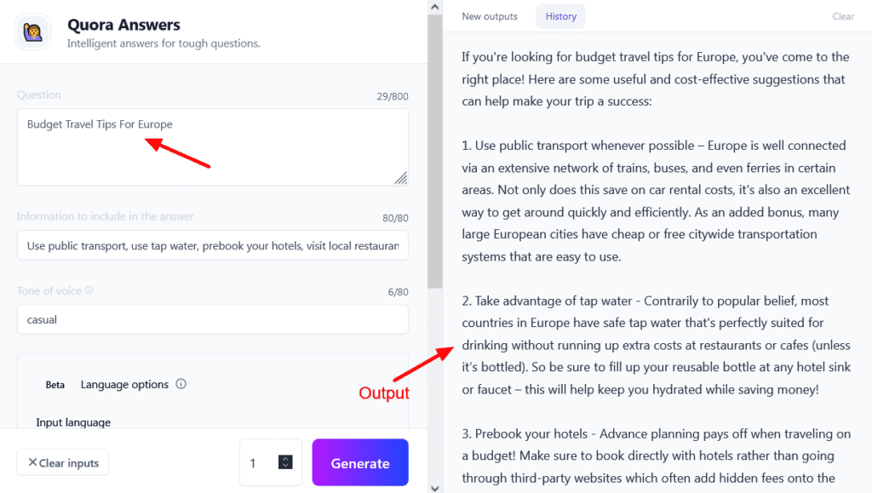
Task: Select the New outputs tab
Action: 490,15
